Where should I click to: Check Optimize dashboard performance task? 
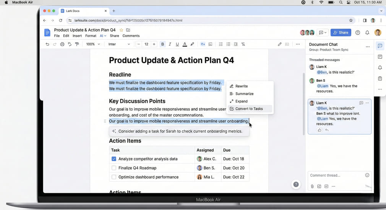coord(114,177)
